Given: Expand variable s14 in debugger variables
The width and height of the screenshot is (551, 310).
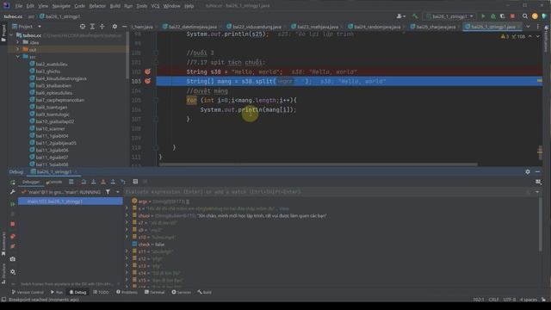Looking at the screenshot, I should tap(127, 273).
